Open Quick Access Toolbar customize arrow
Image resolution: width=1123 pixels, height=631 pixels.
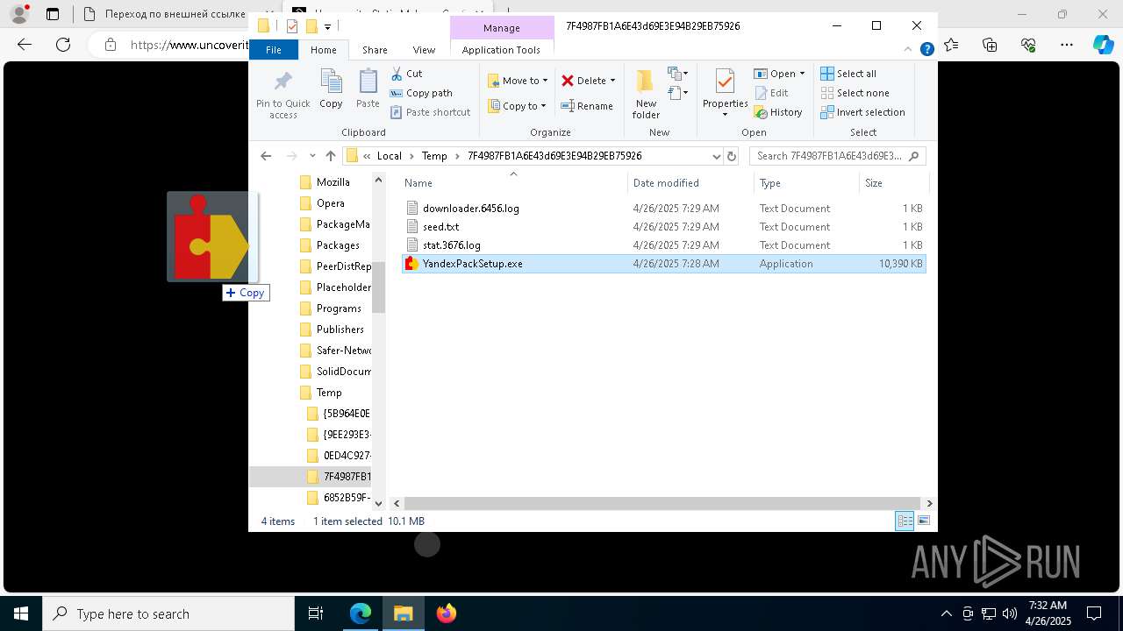[327, 26]
